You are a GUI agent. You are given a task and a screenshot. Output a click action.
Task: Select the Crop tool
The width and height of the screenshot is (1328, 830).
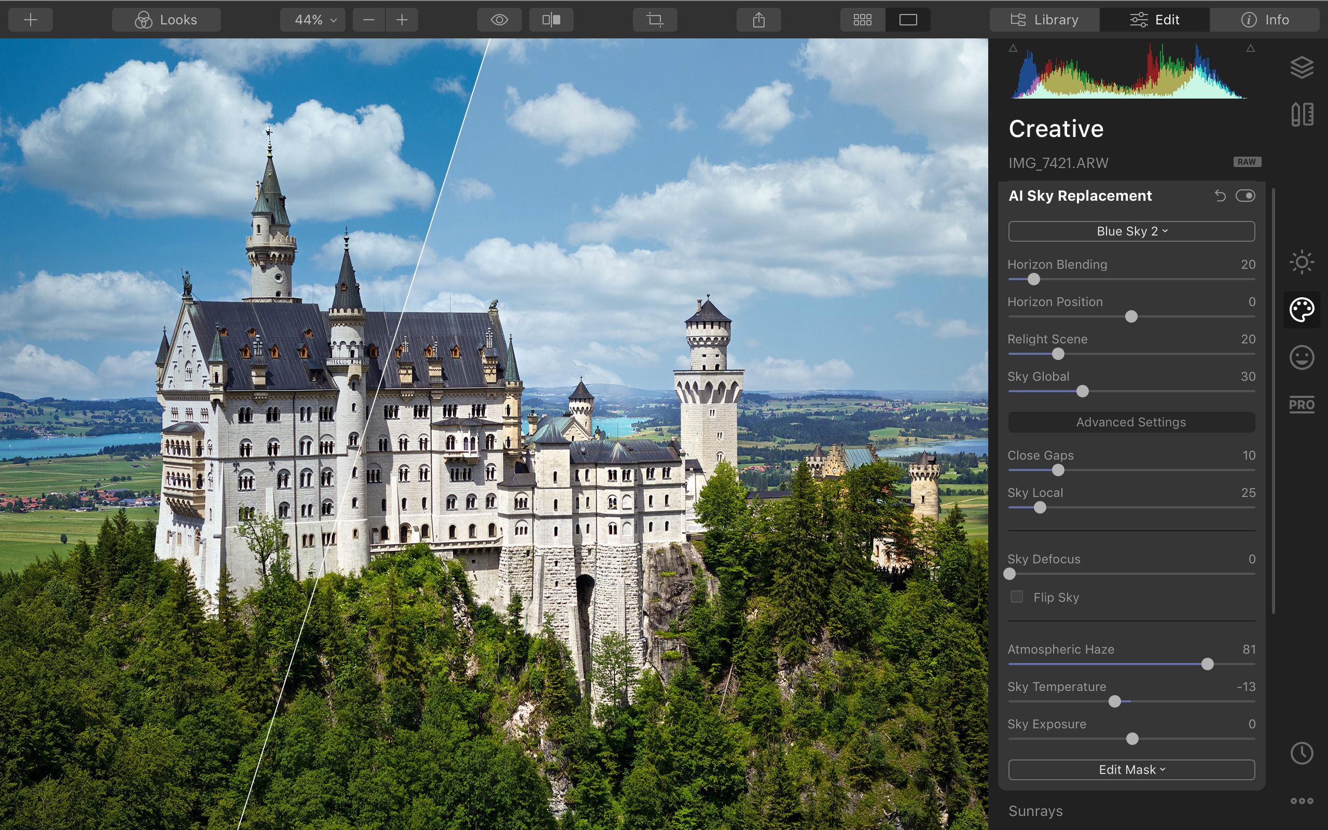point(655,20)
